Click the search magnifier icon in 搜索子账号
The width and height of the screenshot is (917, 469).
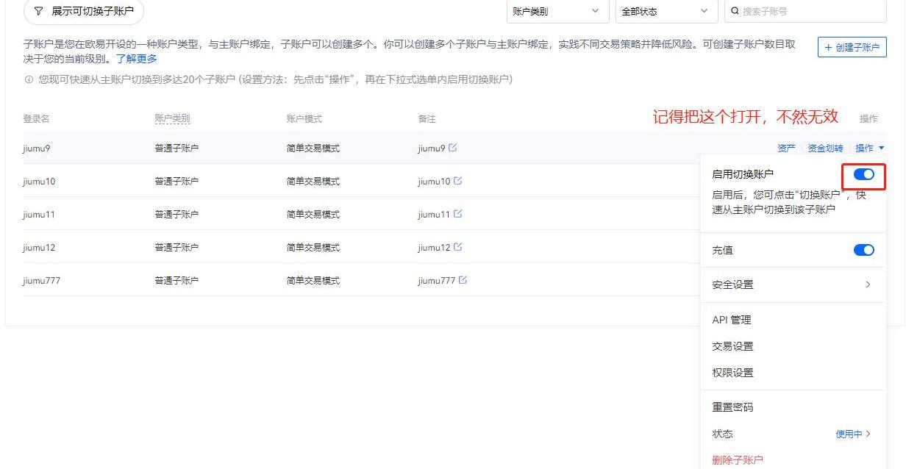[x=735, y=11]
